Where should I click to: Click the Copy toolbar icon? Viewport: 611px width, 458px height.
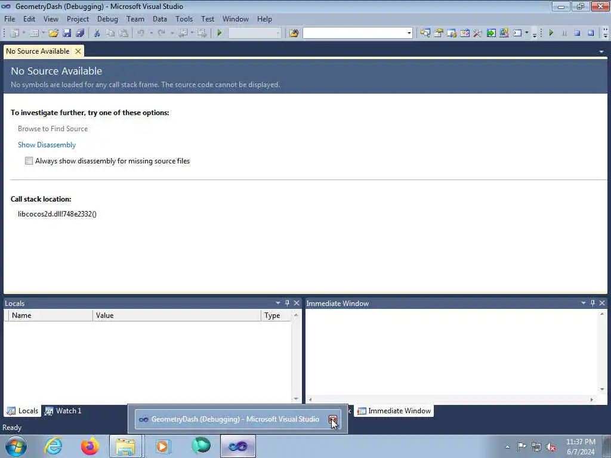(110, 33)
